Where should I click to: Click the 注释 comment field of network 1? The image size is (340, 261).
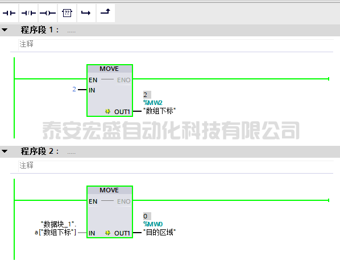(176, 44)
